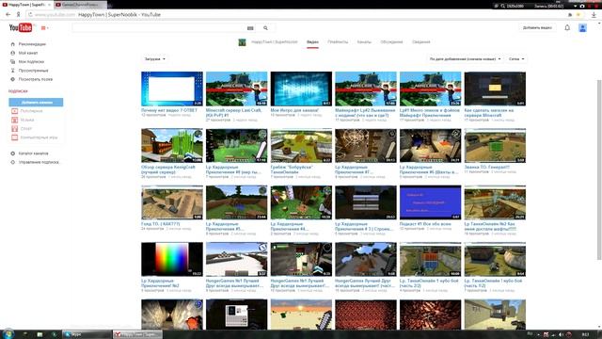
Task: Go back with the browser back arrow
Action: [8, 15]
